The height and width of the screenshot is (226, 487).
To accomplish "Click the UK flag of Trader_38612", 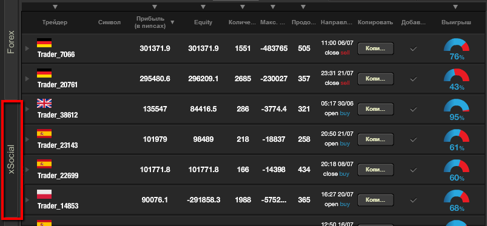I will coord(44,103).
